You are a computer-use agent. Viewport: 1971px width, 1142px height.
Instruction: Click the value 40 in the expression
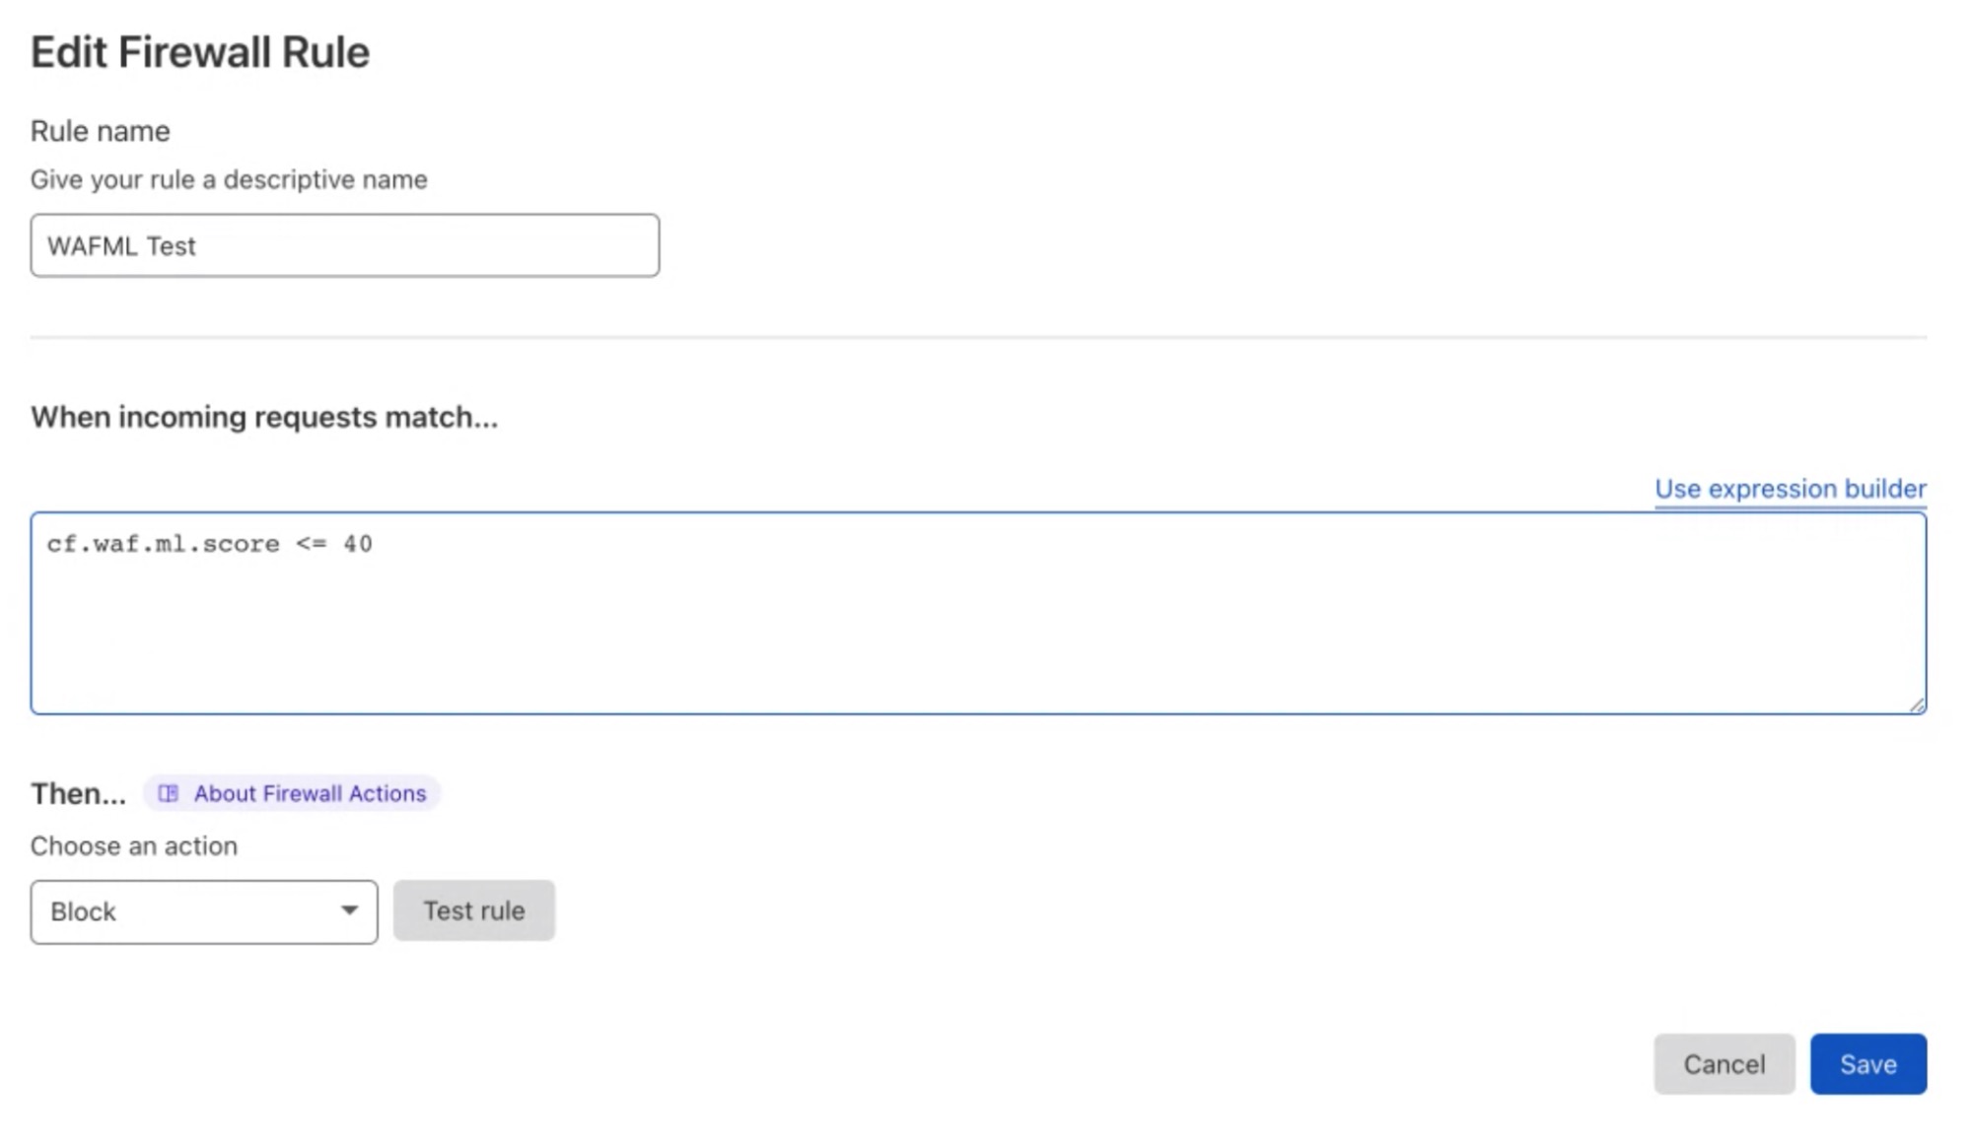pyautogui.click(x=358, y=544)
